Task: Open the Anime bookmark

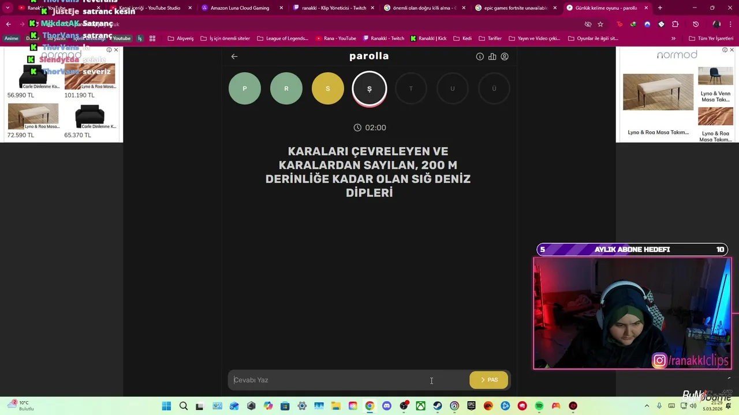Action: pos(12,39)
